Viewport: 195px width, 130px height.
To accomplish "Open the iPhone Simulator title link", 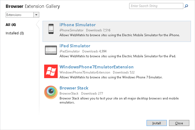I will tap(77, 25).
